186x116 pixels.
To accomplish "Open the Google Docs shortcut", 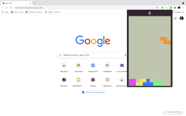I will click(x=93, y=67).
